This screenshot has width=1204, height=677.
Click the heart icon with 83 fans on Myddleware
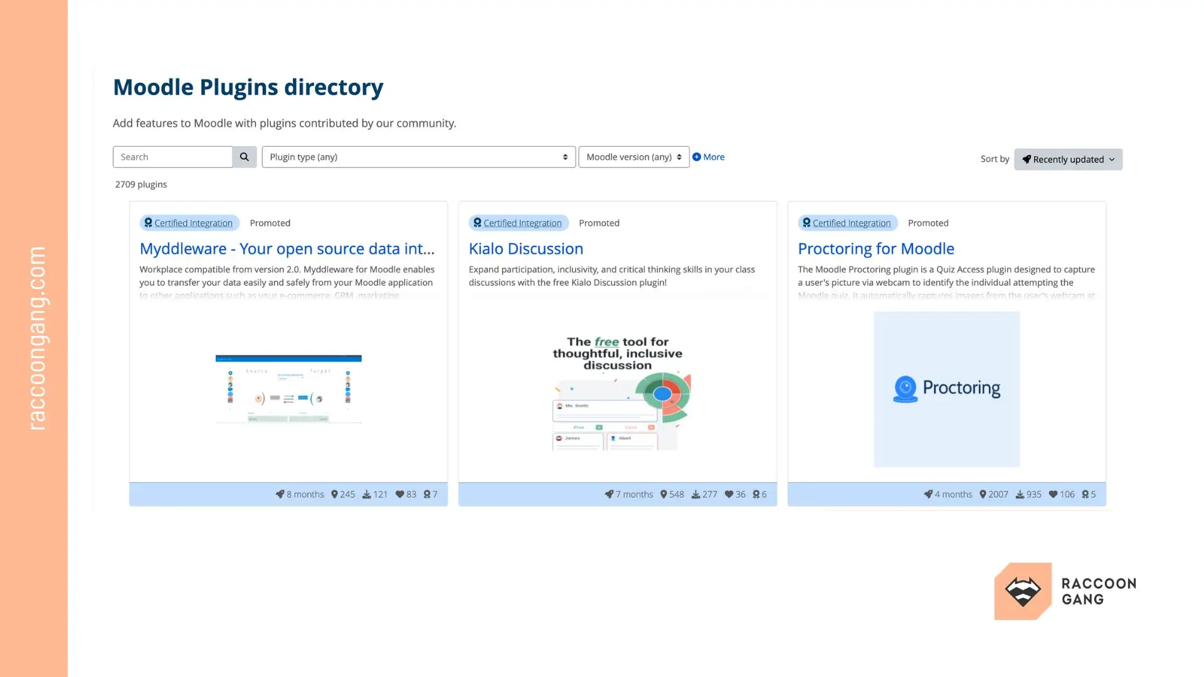pos(399,494)
